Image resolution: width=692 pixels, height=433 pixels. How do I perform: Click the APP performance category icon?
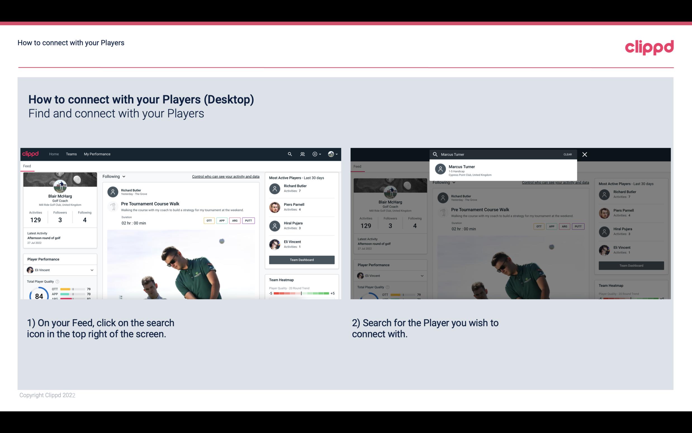(221, 220)
